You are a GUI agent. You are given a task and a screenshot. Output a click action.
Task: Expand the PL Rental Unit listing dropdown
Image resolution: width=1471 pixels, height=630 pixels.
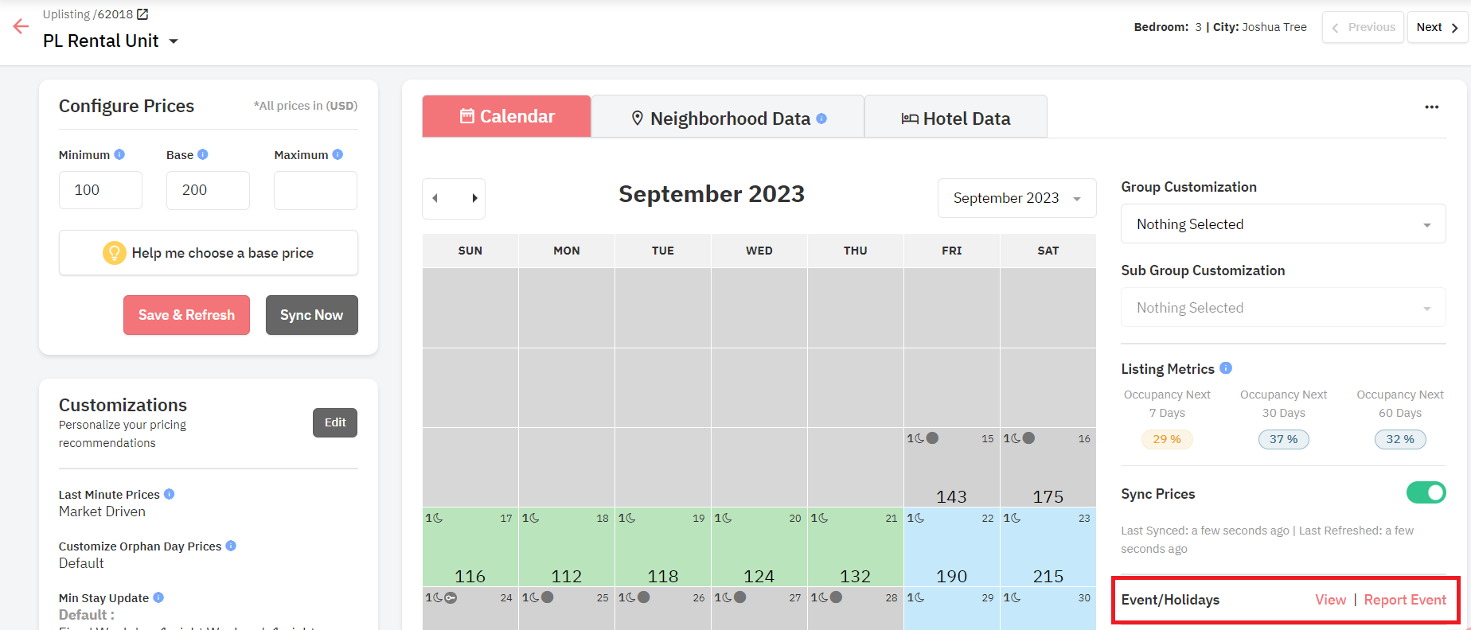[x=173, y=41]
